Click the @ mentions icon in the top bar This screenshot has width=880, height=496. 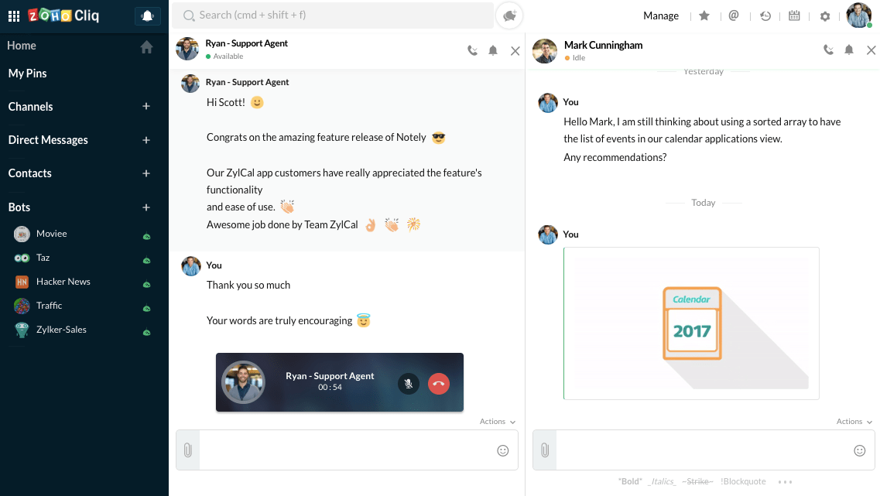[x=734, y=15]
